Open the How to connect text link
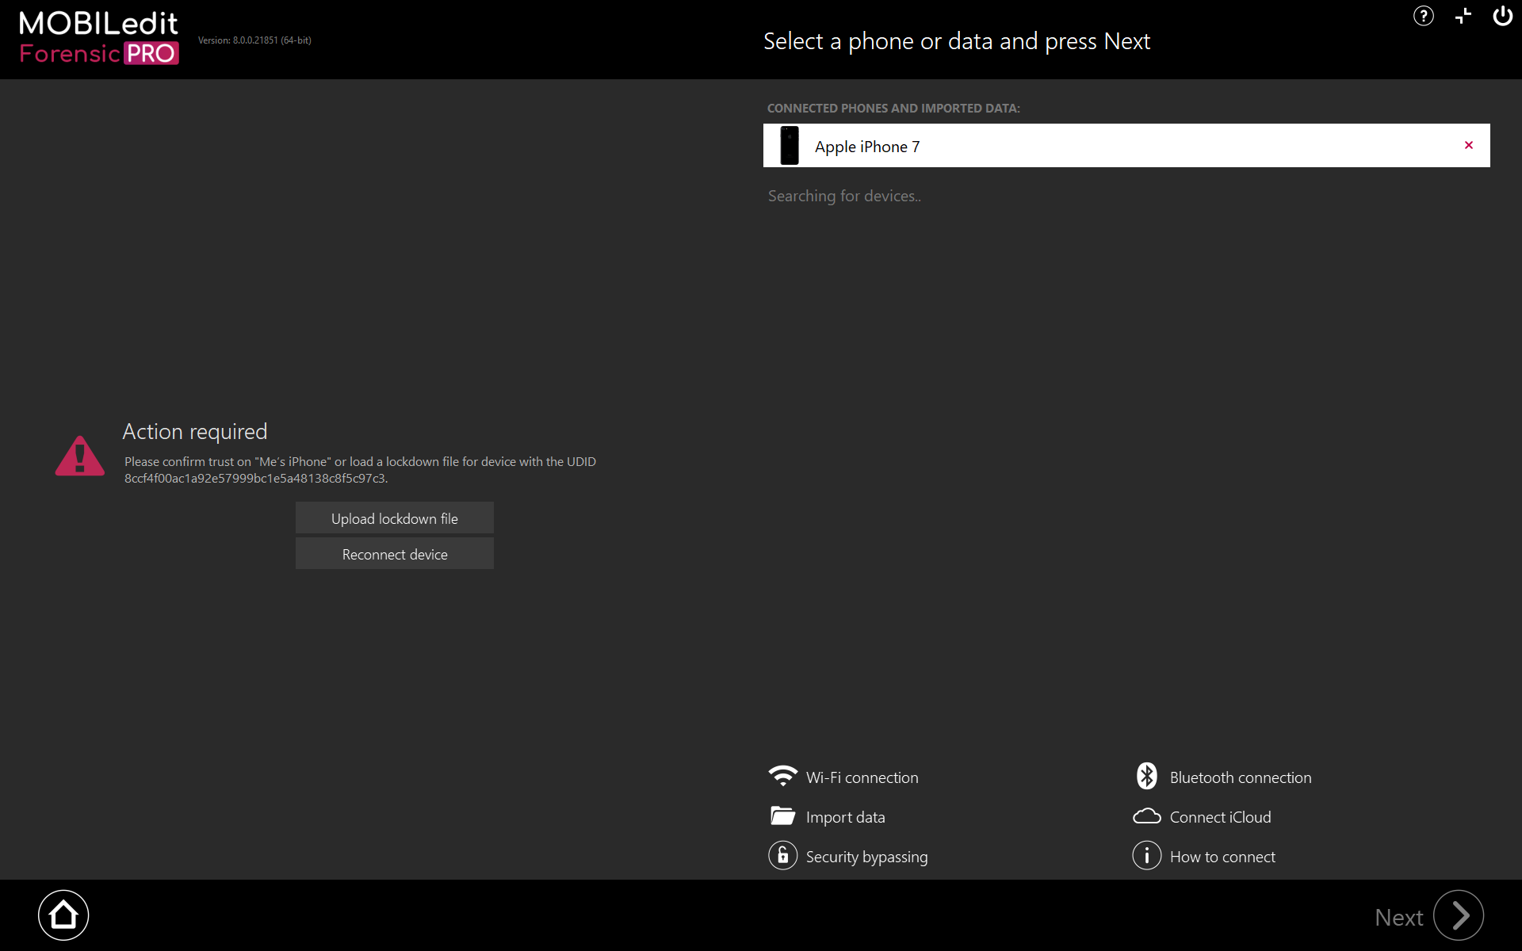This screenshot has width=1522, height=951. pos(1222,857)
